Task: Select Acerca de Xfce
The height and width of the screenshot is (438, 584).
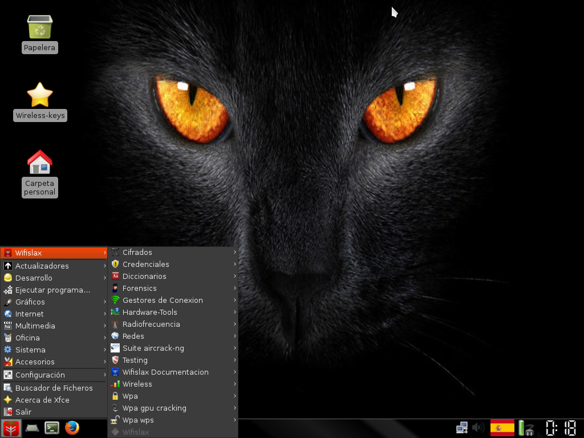Action: click(54, 400)
